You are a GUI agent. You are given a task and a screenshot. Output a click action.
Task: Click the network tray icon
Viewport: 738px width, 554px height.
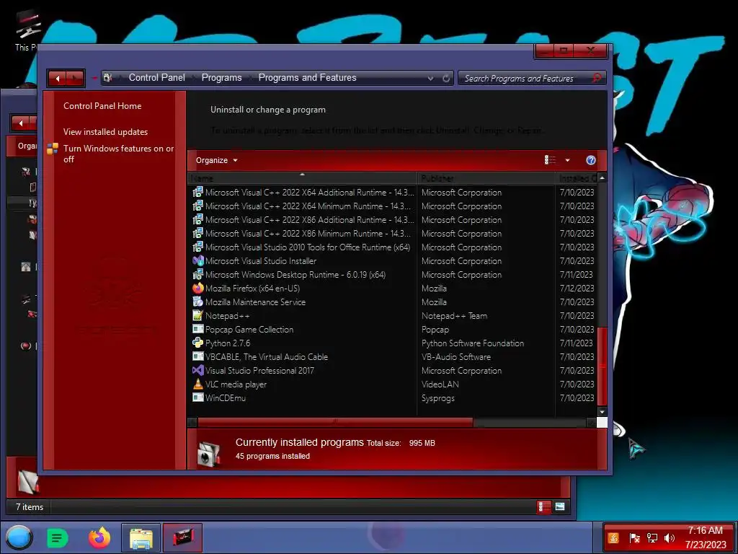coord(652,537)
